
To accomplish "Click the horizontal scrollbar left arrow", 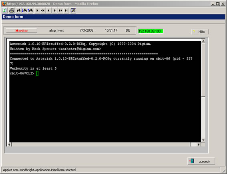I will 9,144.
